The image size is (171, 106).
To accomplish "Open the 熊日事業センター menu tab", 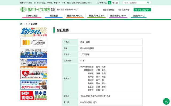I will 118,16.
